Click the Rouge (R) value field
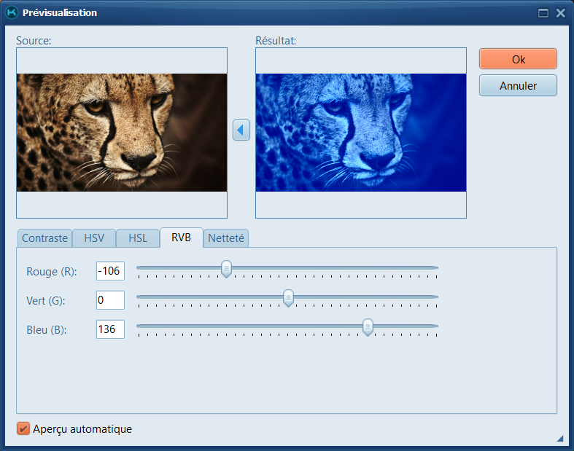 (110, 271)
